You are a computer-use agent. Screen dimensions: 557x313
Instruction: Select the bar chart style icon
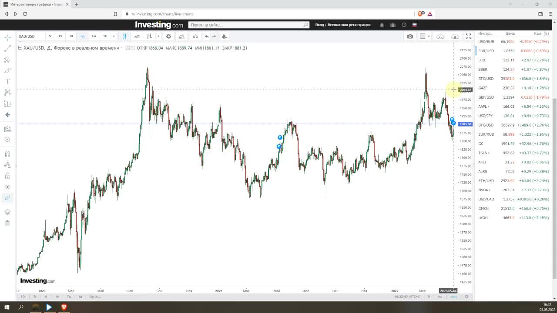click(x=149, y=36)
